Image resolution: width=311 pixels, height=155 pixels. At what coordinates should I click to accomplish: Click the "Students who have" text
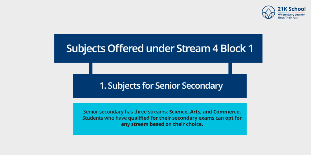(x=104, y=118)
